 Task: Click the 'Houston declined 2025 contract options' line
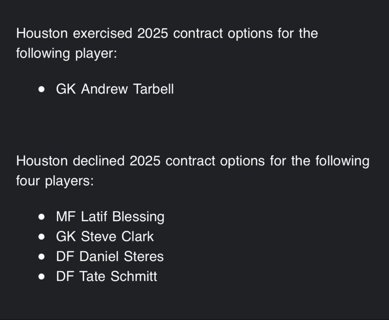pyautogui.click(x=193, y=161)
